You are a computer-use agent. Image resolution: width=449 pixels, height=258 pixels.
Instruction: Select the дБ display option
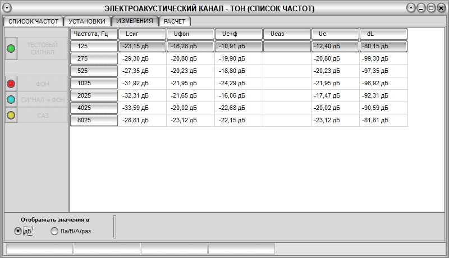tap(19, 231)
